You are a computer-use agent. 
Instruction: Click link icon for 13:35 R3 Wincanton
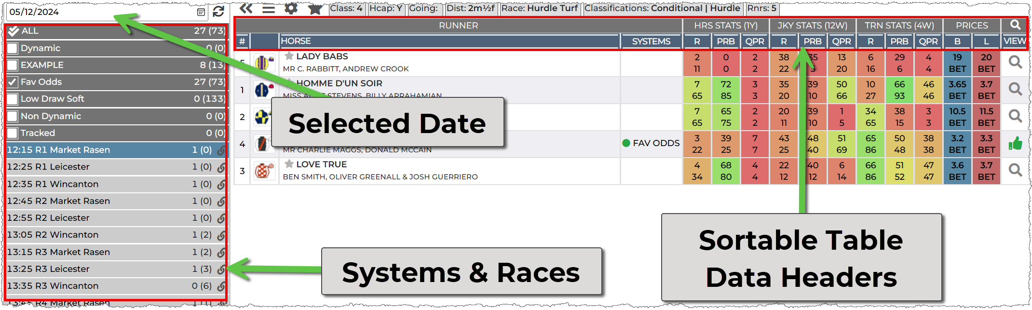[x=221, y=286]
